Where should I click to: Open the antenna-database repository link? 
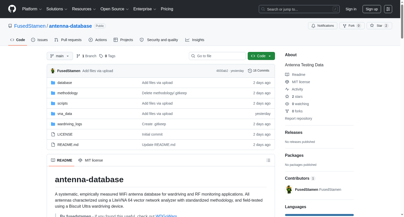[70, 26]
